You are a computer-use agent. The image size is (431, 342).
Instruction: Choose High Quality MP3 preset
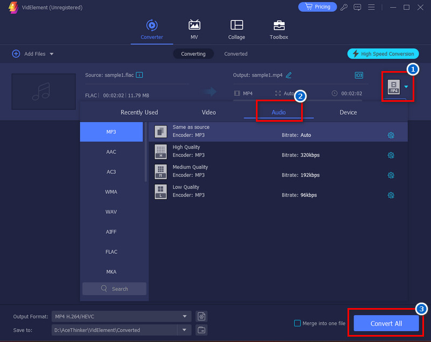[x=278, y=152]
